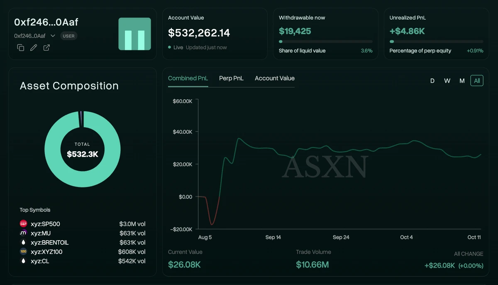The height and width of the screenshot is (285, 498).
Task: Click the Withdrawable share progress bar
Action: click(x=326, y=42)
